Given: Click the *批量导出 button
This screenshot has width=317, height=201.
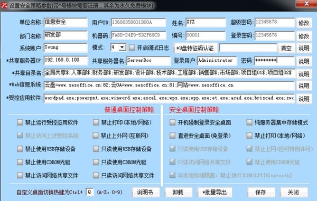Looking at the screenshot, I should coord(215,193).
